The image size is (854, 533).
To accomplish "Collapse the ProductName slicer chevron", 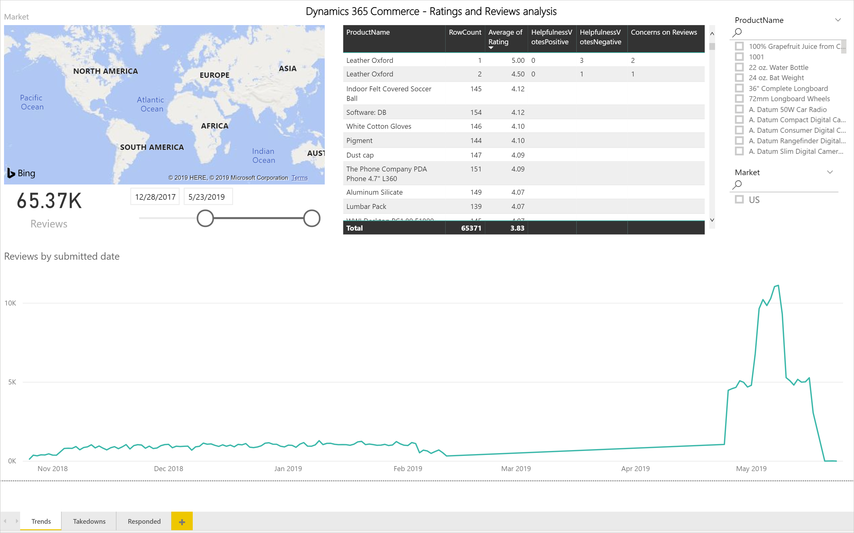I will [838, 20].
